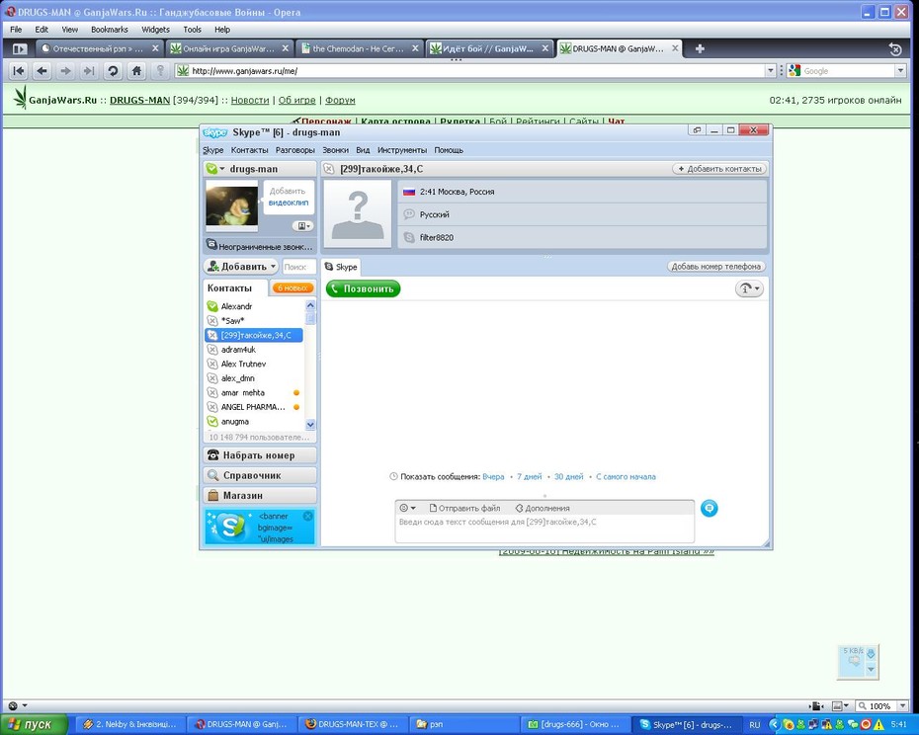Select contact 'amar mehta' in list

pos(254,393)
